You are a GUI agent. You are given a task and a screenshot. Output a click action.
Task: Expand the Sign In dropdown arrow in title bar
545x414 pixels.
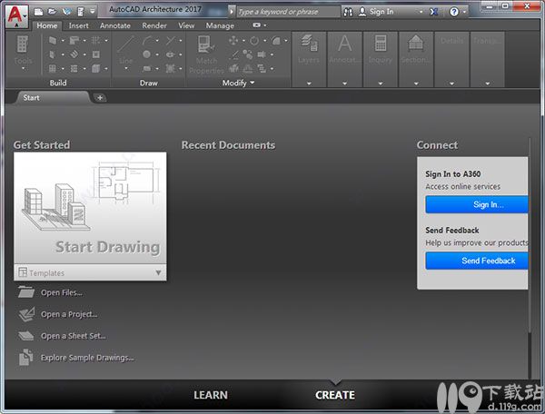pyautogui.click(x=421, y=12)
